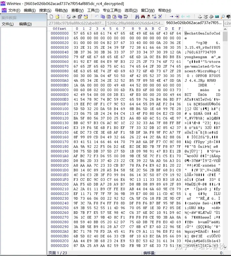
Task: Click the Find text binoculars icon
Action: point(137,16)
